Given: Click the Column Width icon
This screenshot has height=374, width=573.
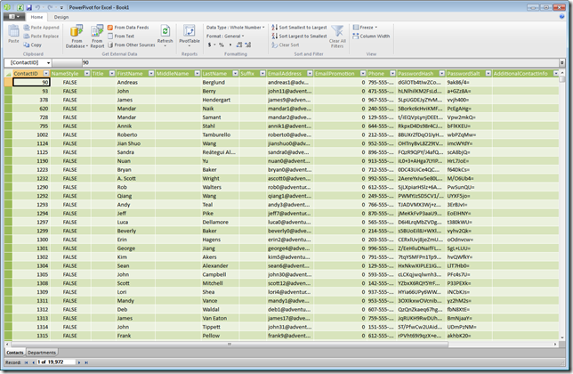Looking at the screenshot, I should tap(374, 37).
